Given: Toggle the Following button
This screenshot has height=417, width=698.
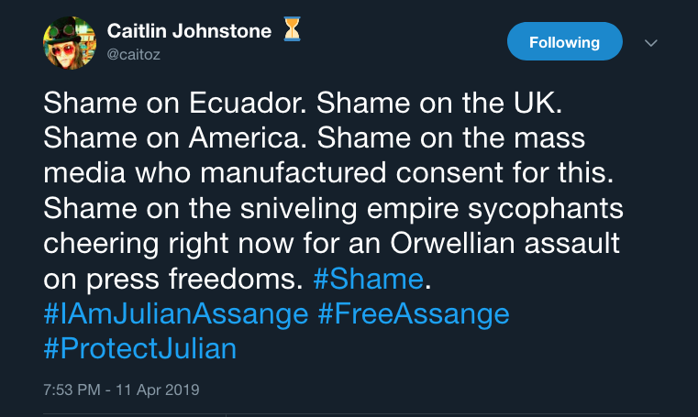Looking at the screenshot, I should click(x=564, y=42).
